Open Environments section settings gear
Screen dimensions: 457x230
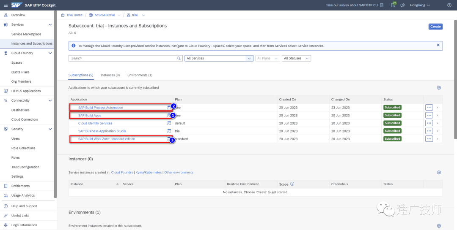(x=439, y=226)
